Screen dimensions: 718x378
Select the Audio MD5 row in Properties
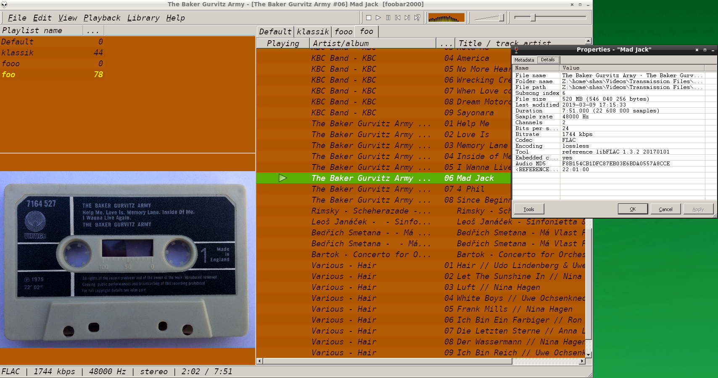[609, 164]
